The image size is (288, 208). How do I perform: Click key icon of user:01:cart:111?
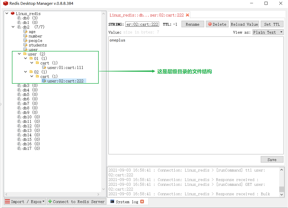pyautogui.click(x=44, y=67)
